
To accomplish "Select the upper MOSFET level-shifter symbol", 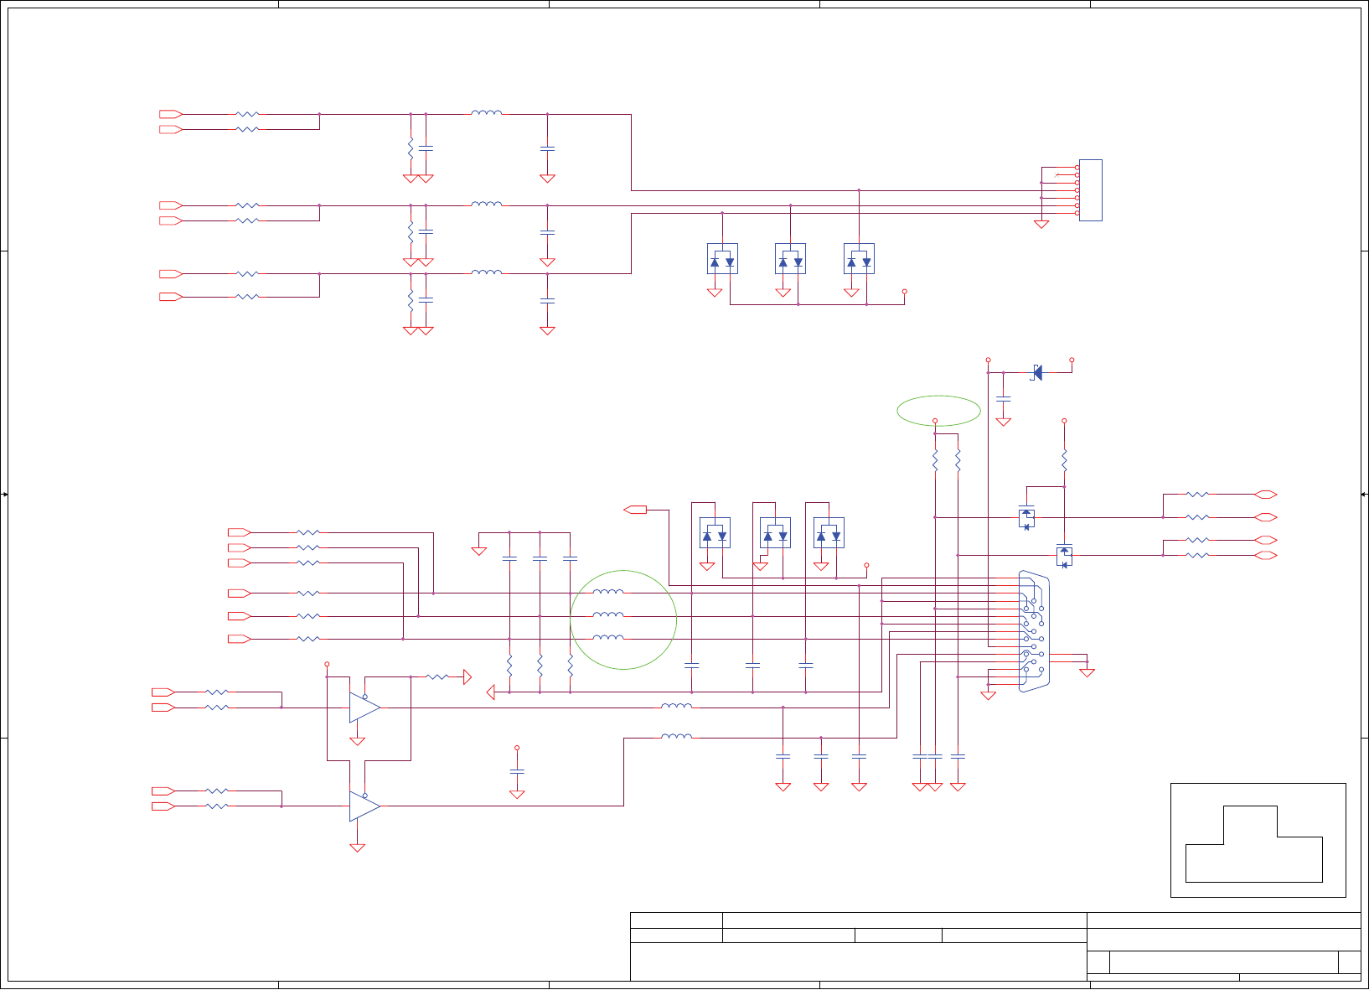I will (x=1026, y=517).
